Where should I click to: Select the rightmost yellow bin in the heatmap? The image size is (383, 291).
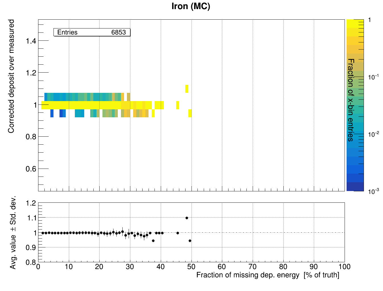pyautogui.click(x=190, y=113)
